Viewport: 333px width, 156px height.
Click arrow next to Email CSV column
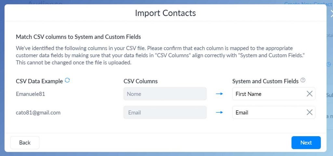(x=220, y=112)
